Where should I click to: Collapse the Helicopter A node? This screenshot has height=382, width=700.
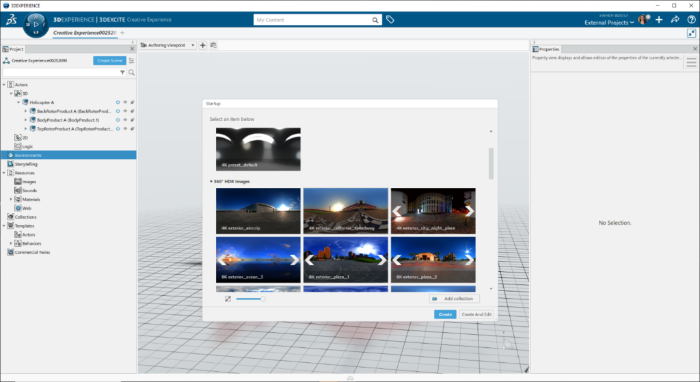(x=18, y=103)
